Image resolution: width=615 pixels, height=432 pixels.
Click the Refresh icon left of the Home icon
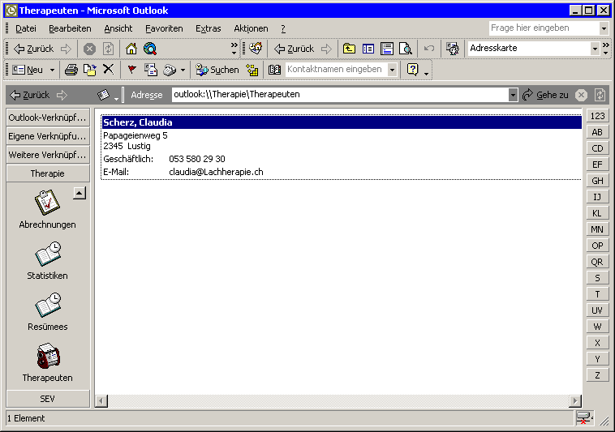(x=108, y=49)
